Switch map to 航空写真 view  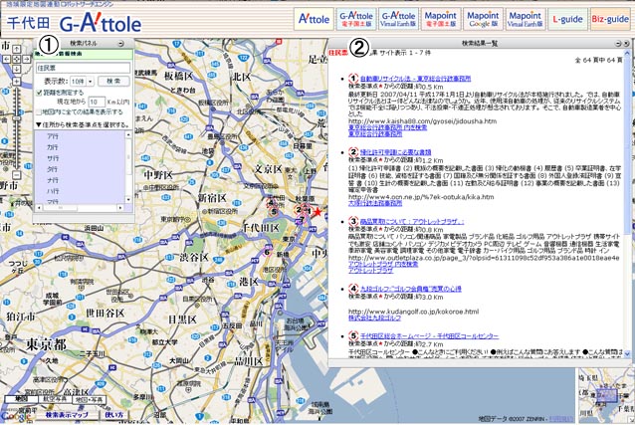point(55,399)
